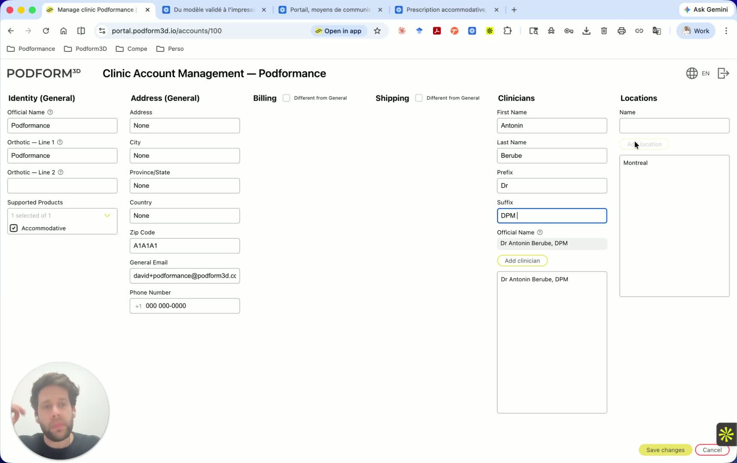The width and height of the screenshot is (737, 463).
Task: Open help tooltip for Orthotic Line 1
Action: pyautogui.click(x=60, y=142)
